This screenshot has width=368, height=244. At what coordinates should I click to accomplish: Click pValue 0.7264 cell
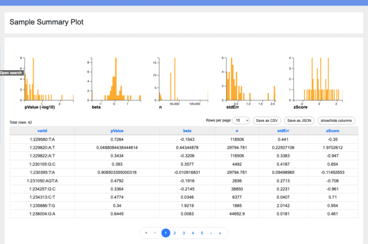117,139
